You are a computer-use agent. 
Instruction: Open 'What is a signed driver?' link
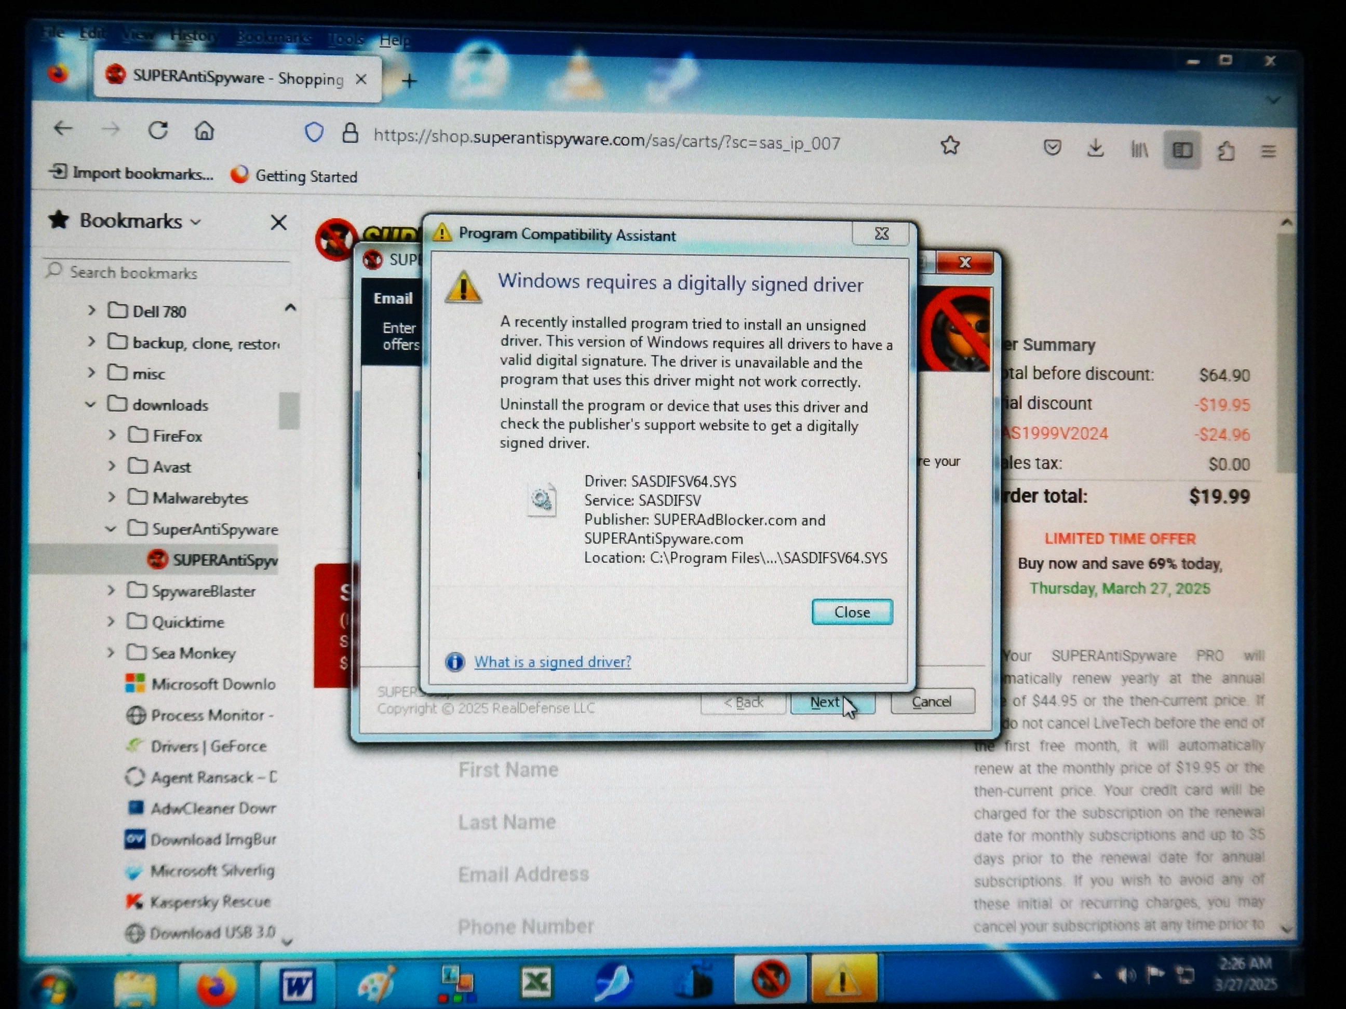[553, 662]
